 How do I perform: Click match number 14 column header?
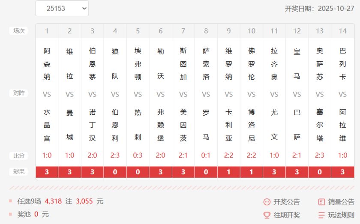tap(342, 31)
